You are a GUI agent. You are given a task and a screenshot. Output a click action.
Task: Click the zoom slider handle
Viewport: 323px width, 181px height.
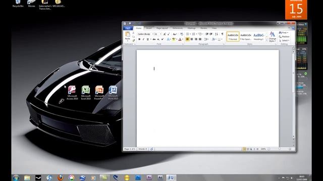[280, 149]
